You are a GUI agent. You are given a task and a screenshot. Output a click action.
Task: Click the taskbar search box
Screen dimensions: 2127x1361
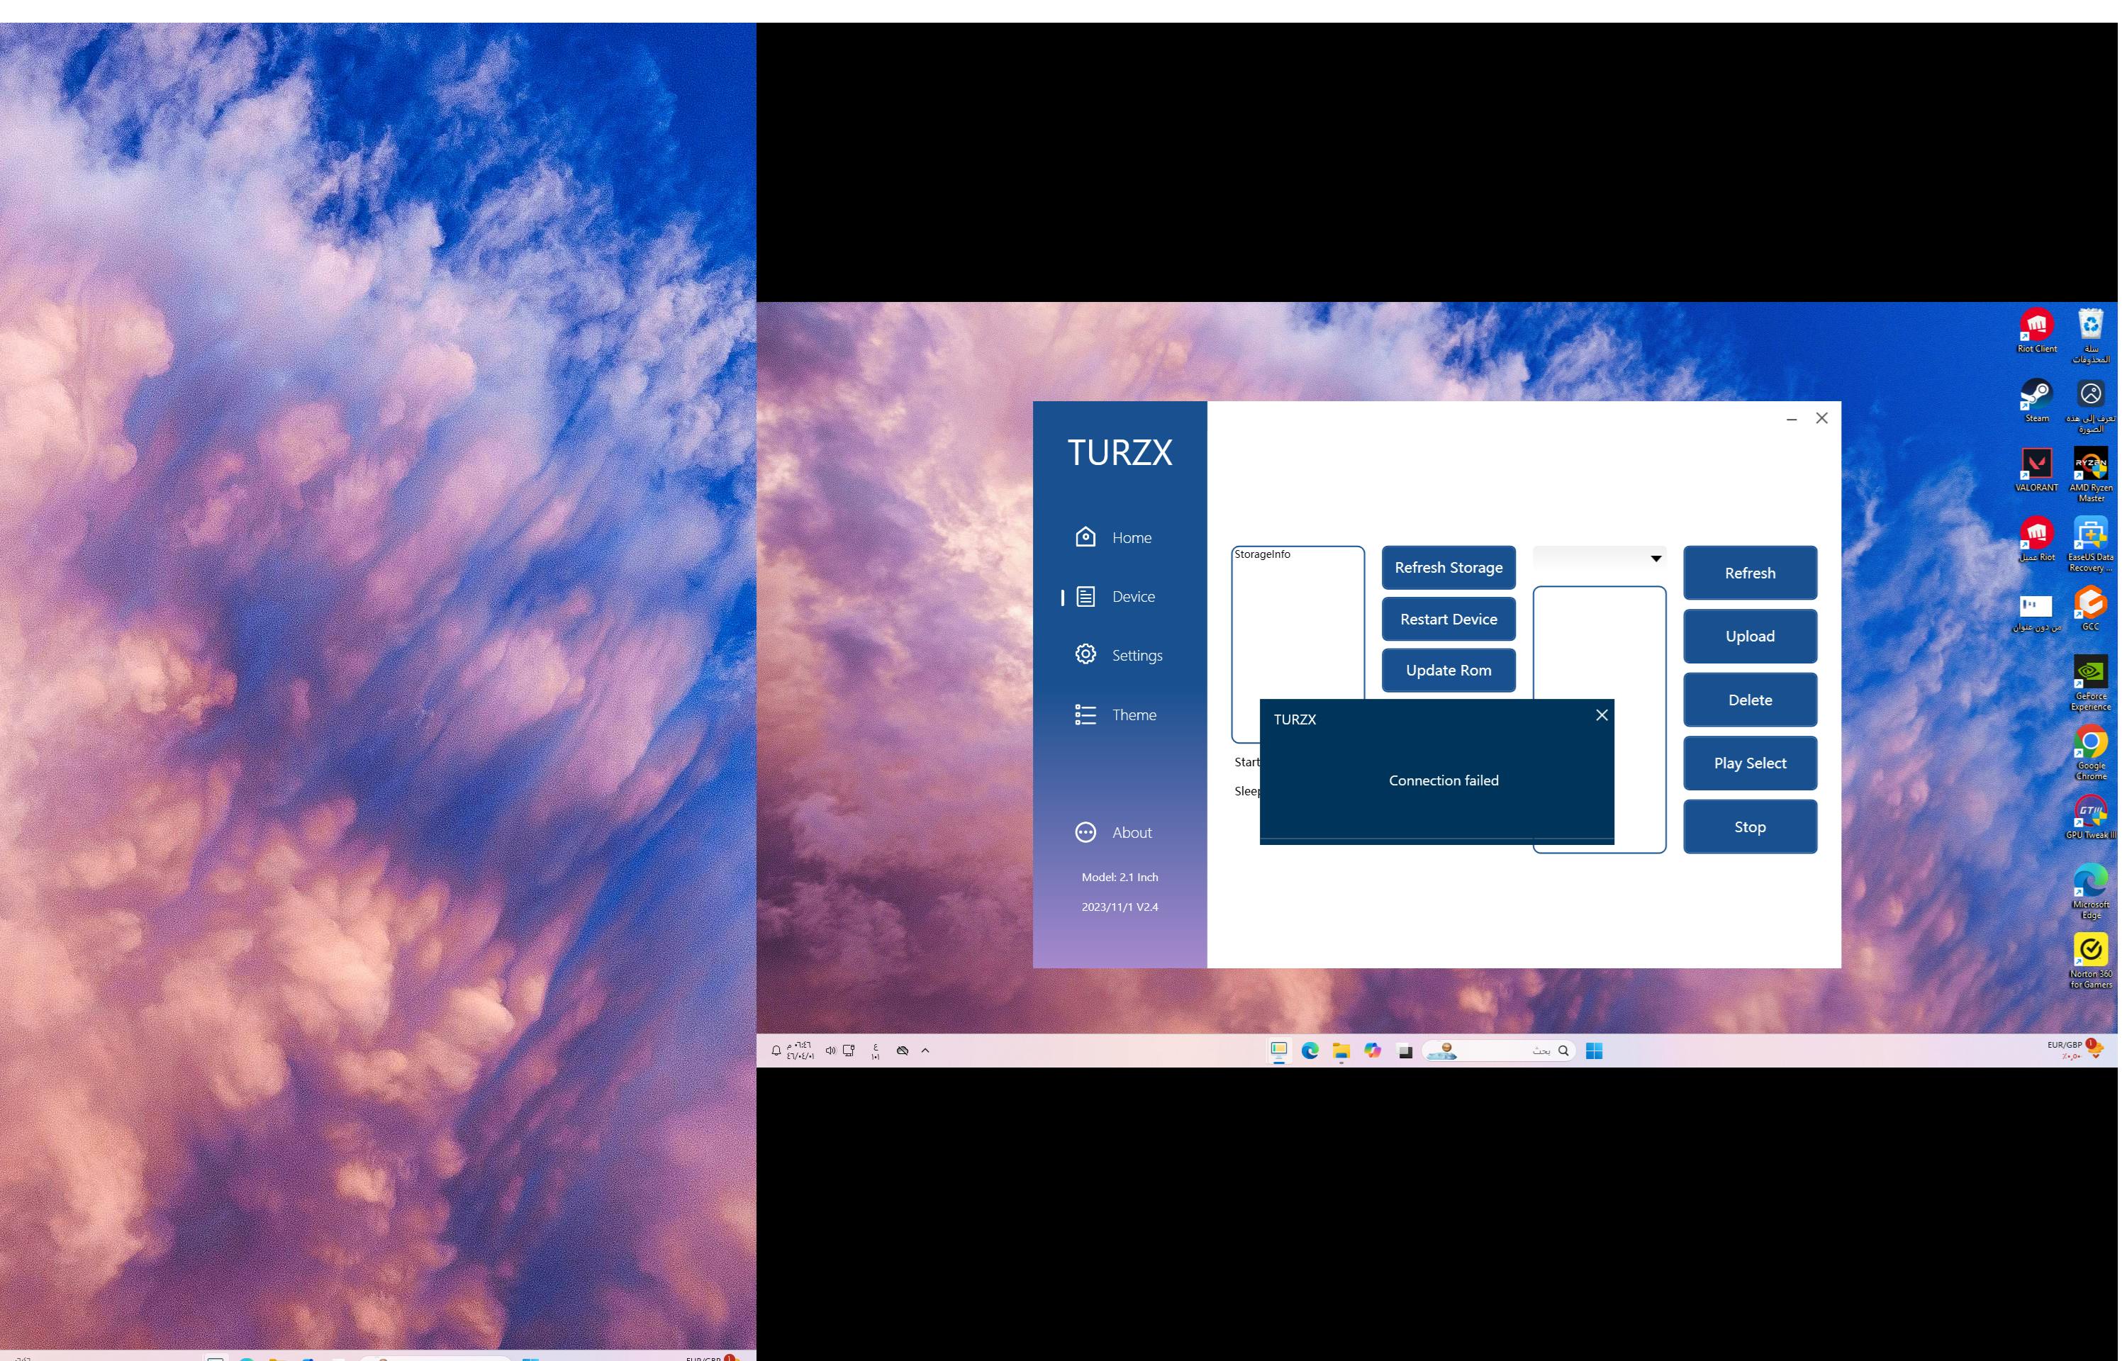[1499, 1051]
